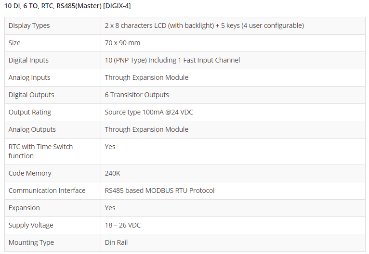
Task: Select the RS485 based MODBUS RTU value
Action: pyautogui.click(x=159, y=190)
